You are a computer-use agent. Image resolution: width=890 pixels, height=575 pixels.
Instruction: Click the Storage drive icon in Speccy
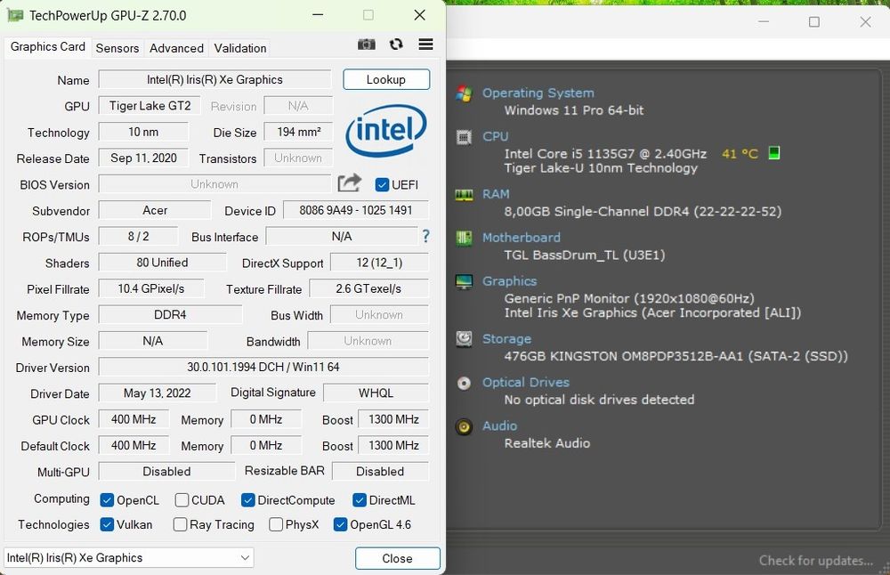pos(464,339)
